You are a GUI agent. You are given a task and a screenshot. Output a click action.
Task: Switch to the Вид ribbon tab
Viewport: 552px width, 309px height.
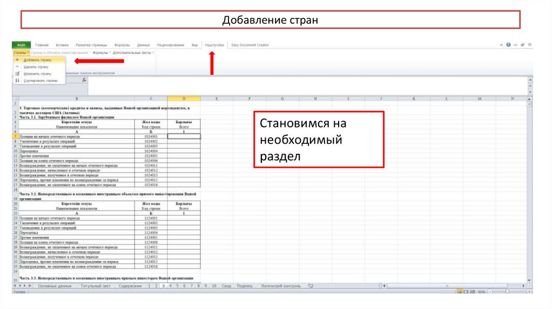pyautogui.click(x=194, y=45)
